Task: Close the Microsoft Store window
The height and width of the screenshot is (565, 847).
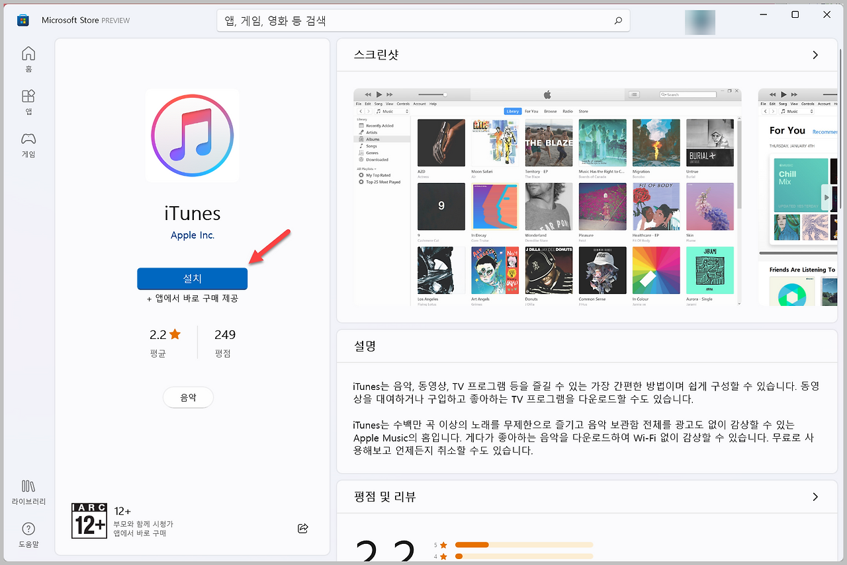Action: point(827,15)
